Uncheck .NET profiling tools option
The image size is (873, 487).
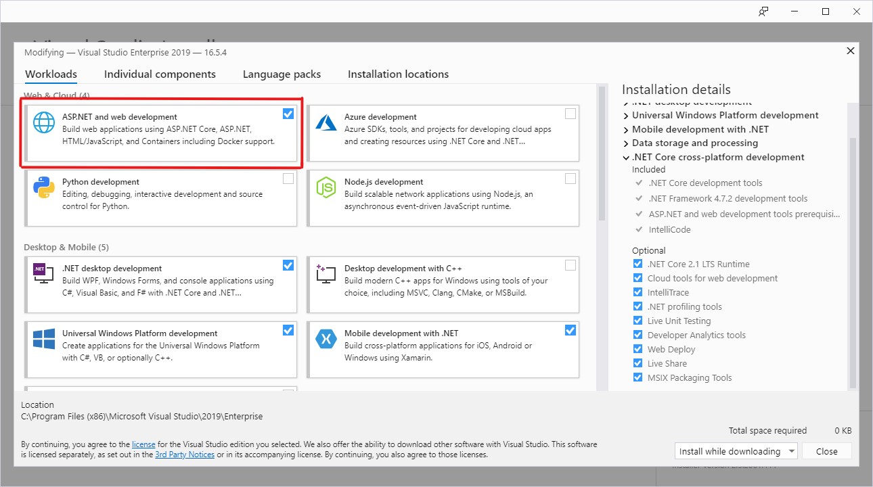(637, 306)
